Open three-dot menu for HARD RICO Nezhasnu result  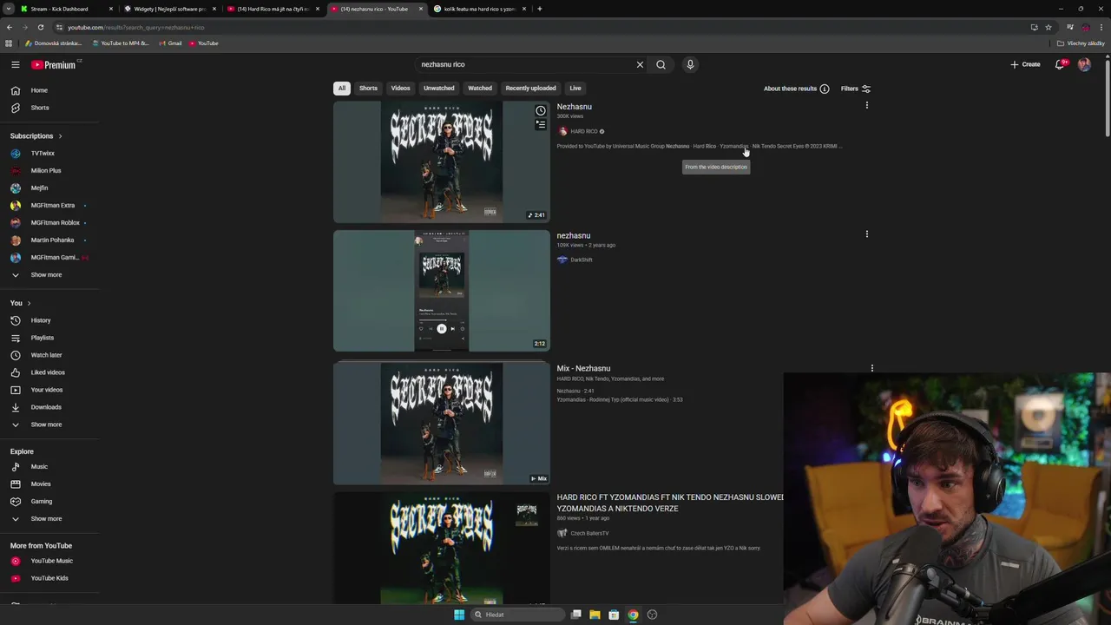coord(866,105)
